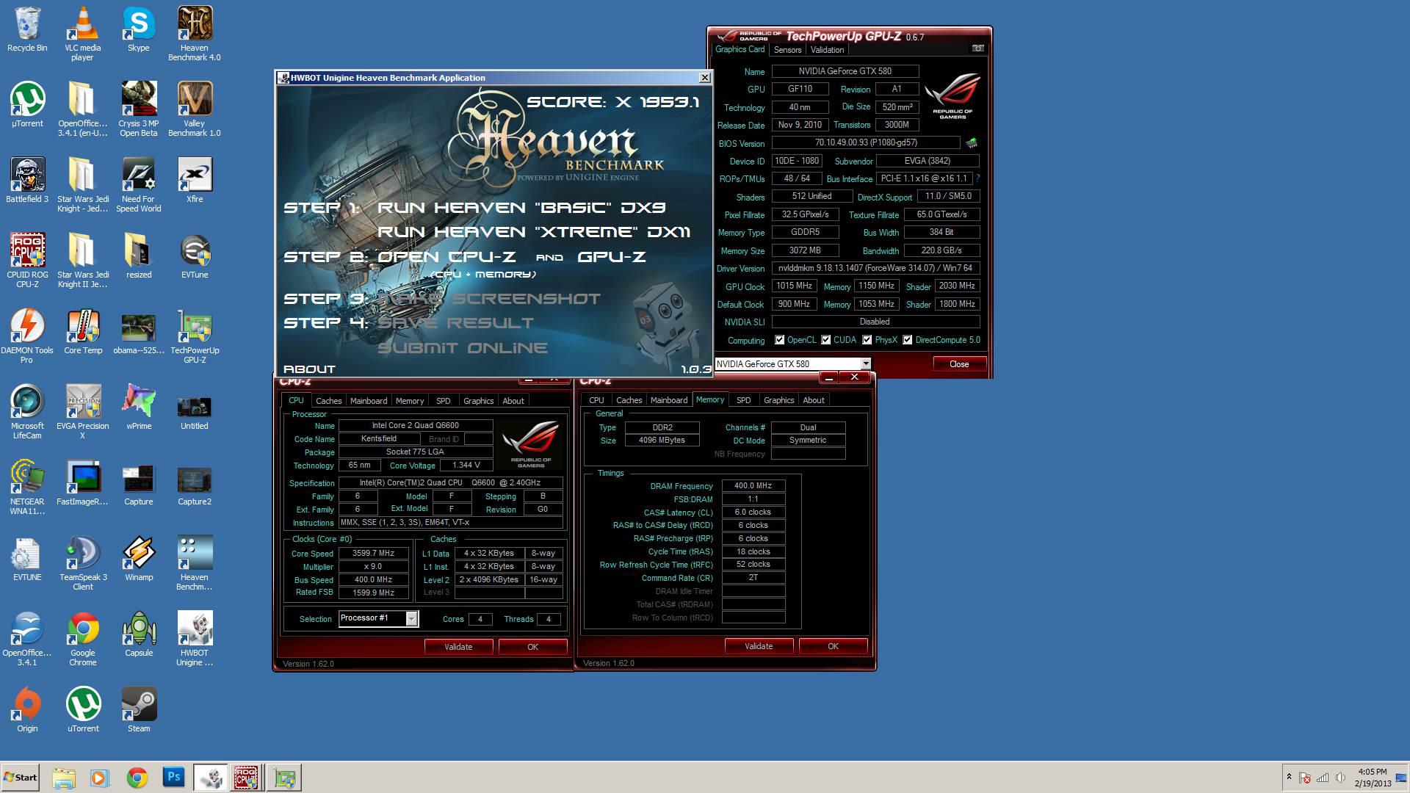Click the taskbar clock showing 4:05 PM
This screenshot has height=793, width=1410.
[1373, 778]
